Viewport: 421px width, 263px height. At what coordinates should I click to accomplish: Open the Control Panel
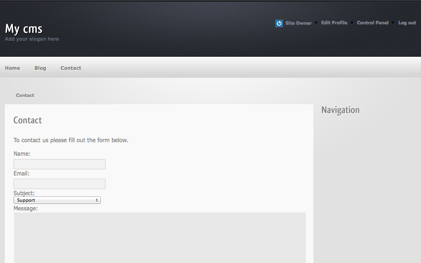click(x=372, y=23)
